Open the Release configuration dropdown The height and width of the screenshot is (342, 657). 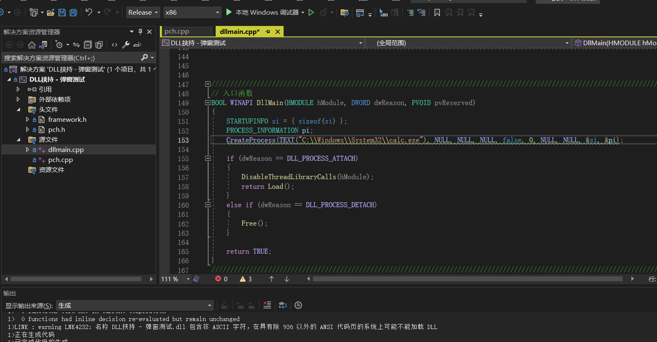(143, 13)
